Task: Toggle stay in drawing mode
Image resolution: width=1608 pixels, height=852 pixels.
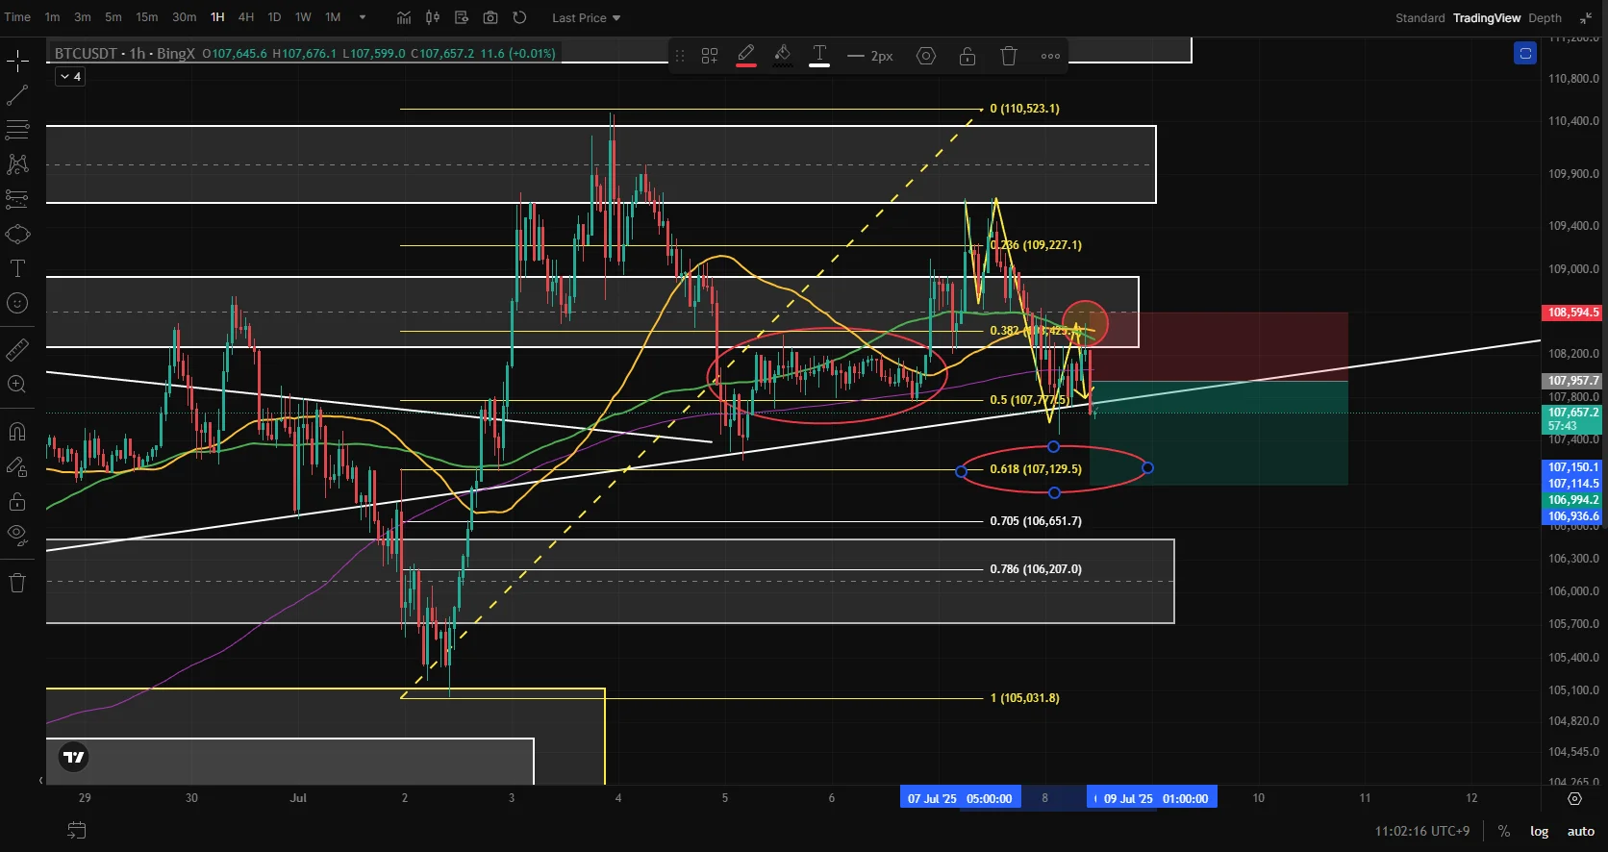Action: coord(17,467)
